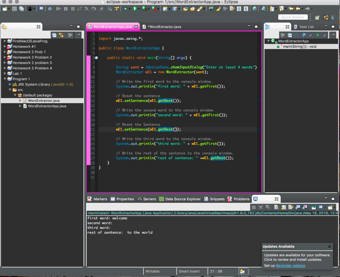Open Project Explorer view menu arrow
This screenshot has height=277, width=340.
pyautogui.click(x=79, y=35)
